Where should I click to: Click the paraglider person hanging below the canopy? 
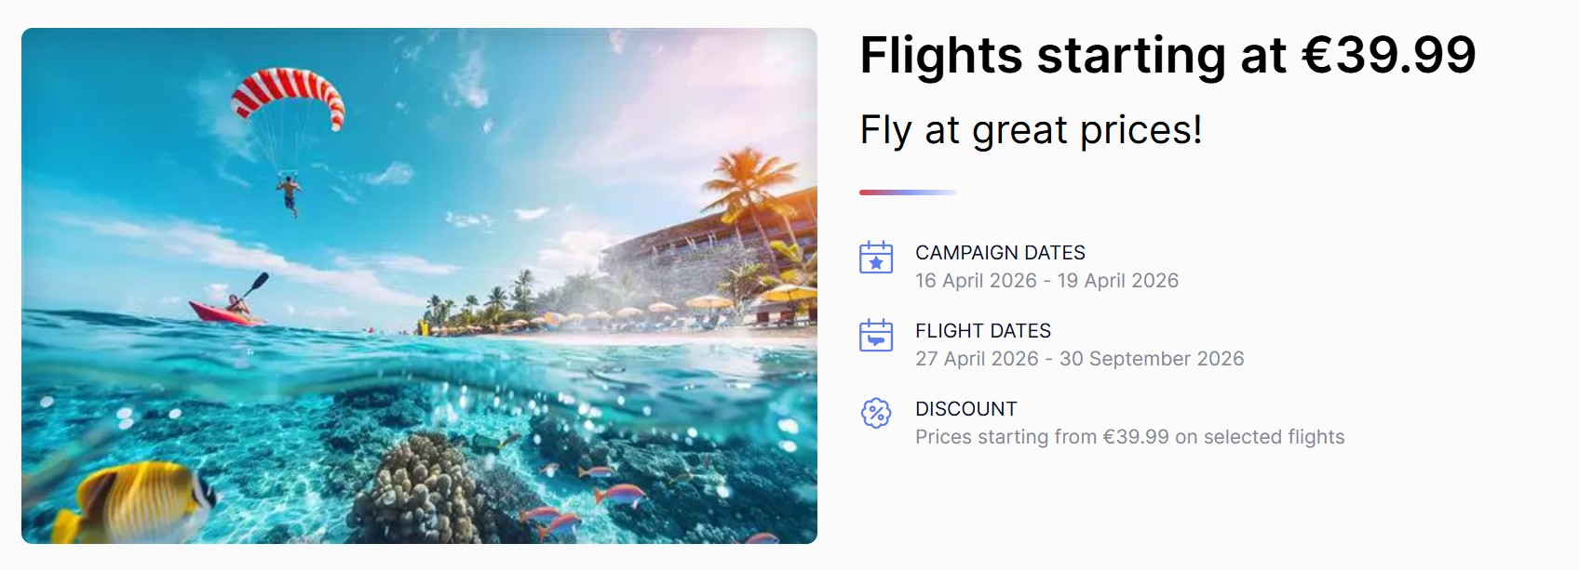tap(289, 195)
